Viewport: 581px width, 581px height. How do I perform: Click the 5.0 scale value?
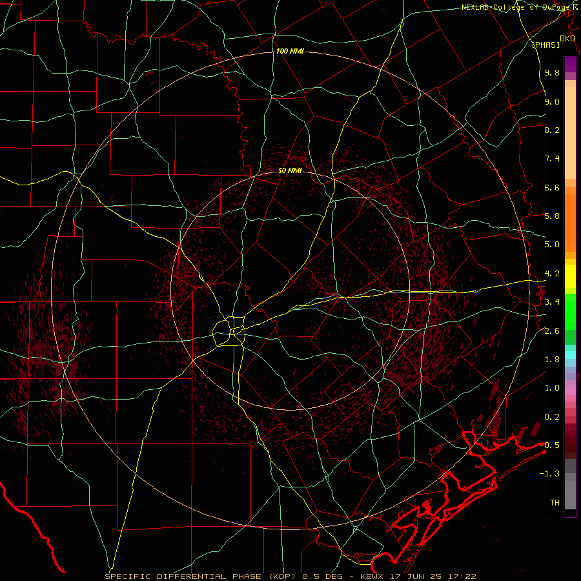[552, 245]
